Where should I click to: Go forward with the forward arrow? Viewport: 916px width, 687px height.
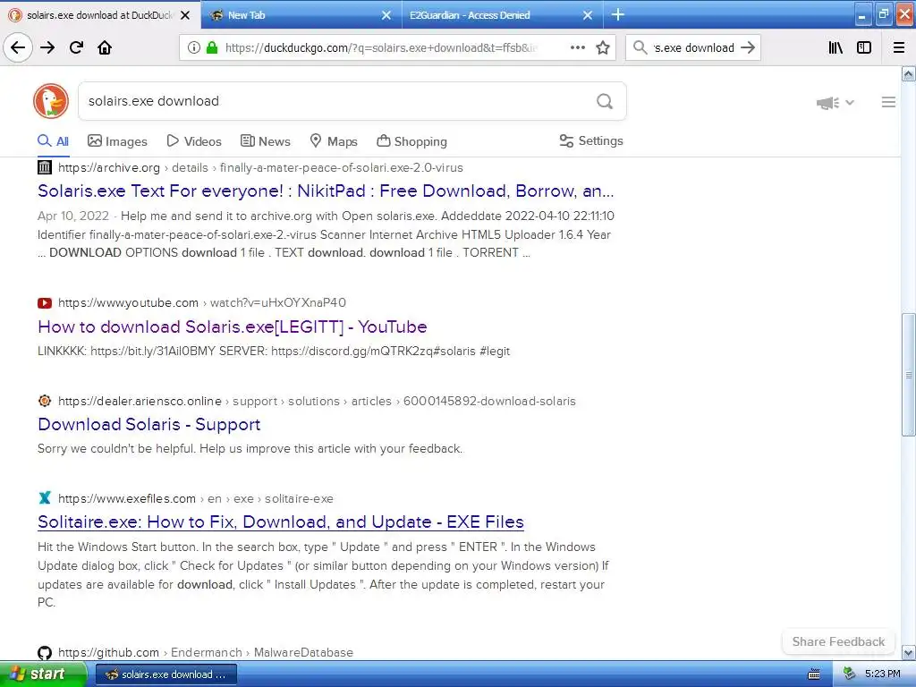47,47
